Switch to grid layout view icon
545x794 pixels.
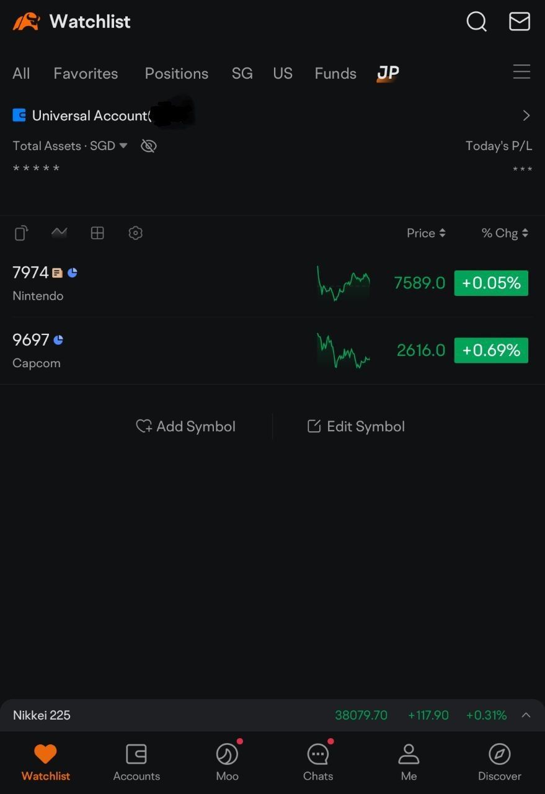pyautogui.click(x=97, y=233)
